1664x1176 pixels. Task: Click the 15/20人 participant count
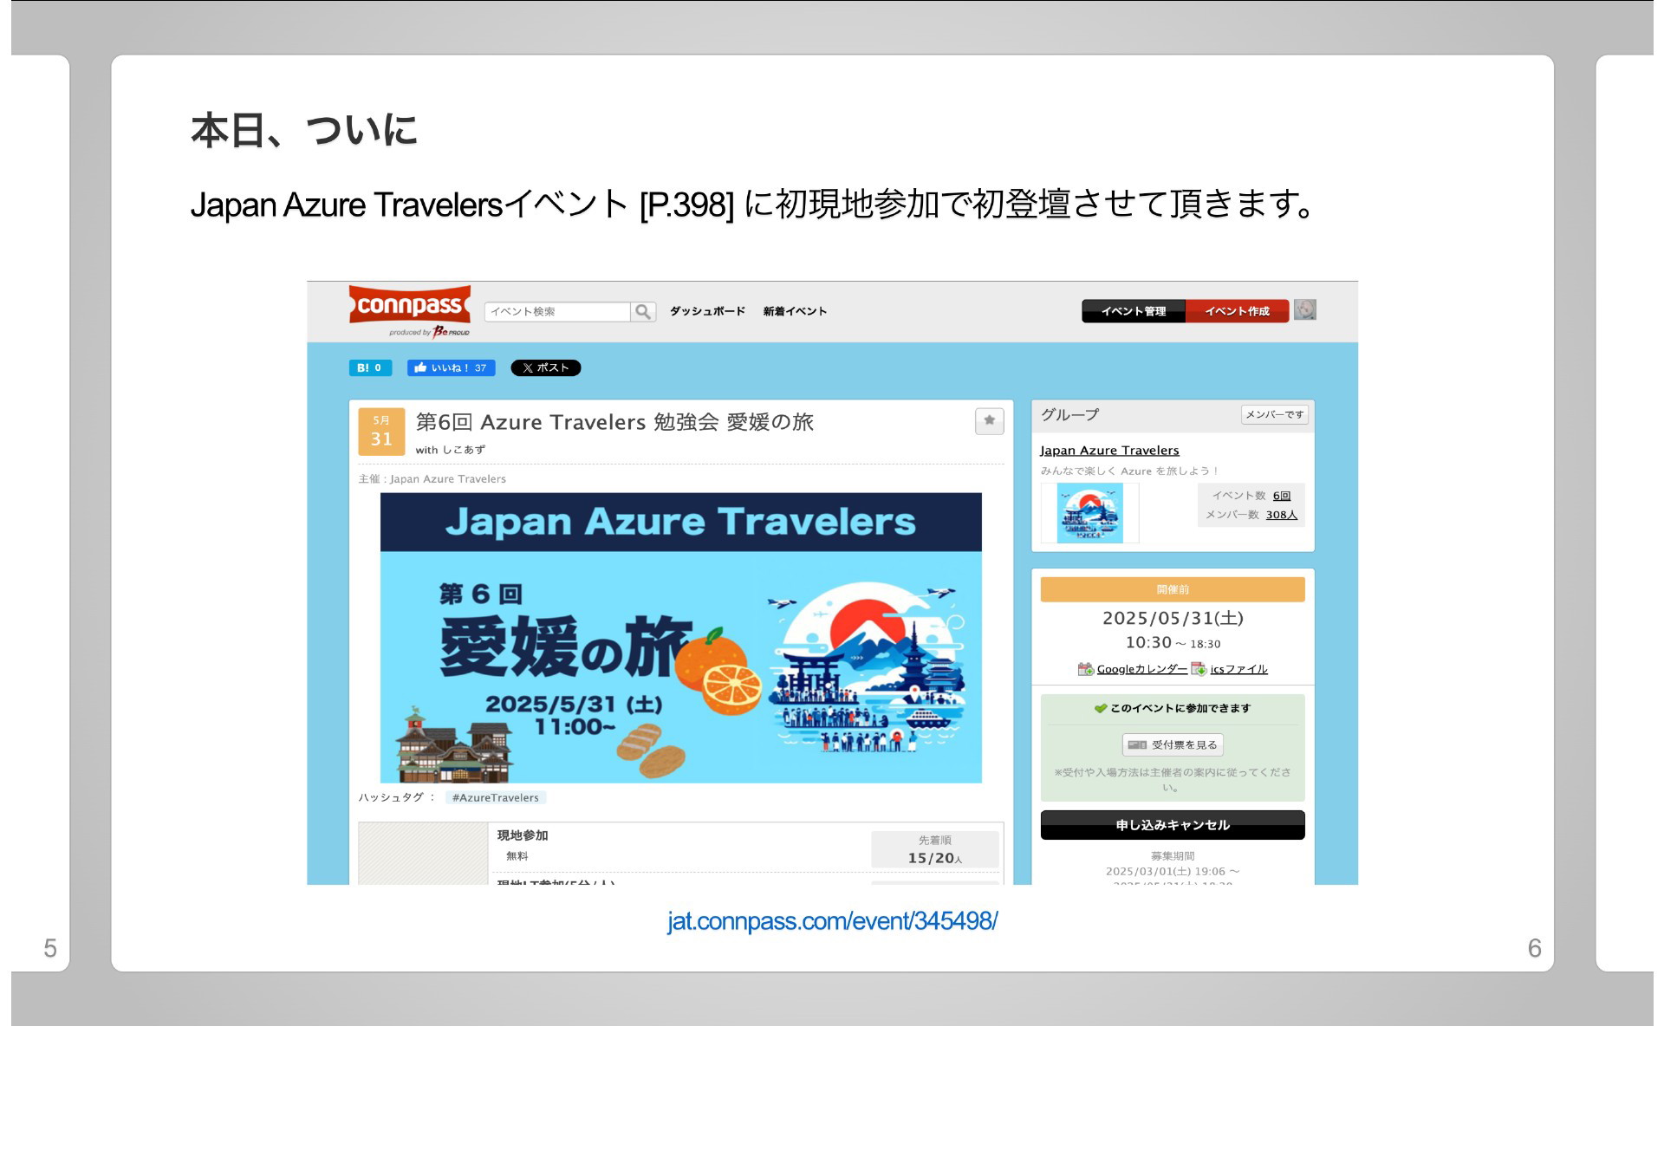coord(934,858)
